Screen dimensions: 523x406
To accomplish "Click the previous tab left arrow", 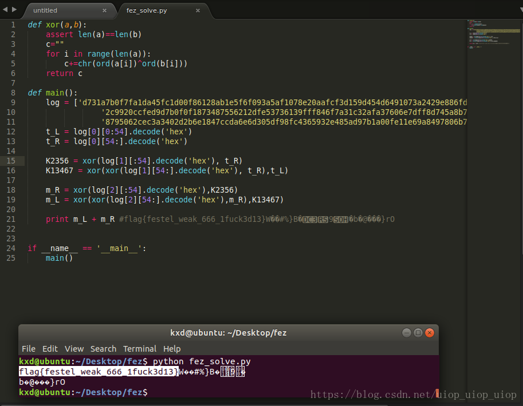I will coord(5,10).
